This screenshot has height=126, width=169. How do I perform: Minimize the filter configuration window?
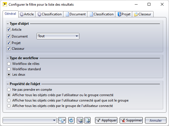(x=136, y=4)
